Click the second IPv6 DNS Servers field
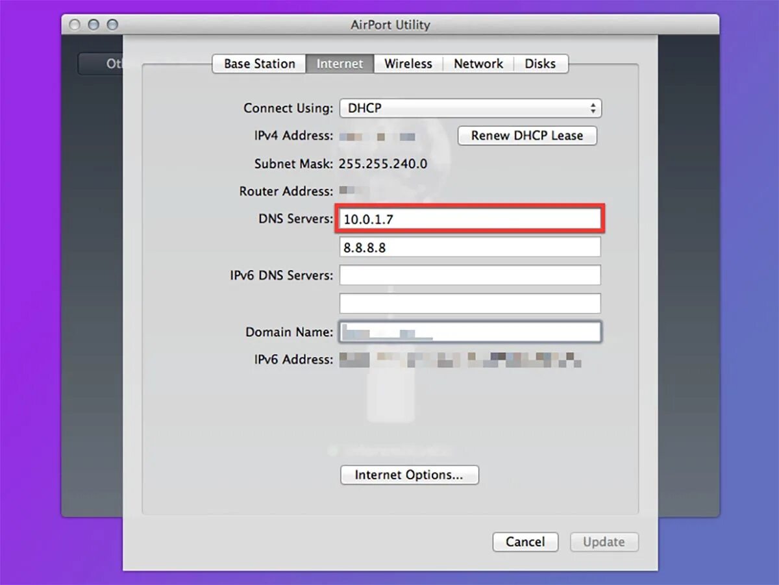779x585 pixels. point(470,303)
